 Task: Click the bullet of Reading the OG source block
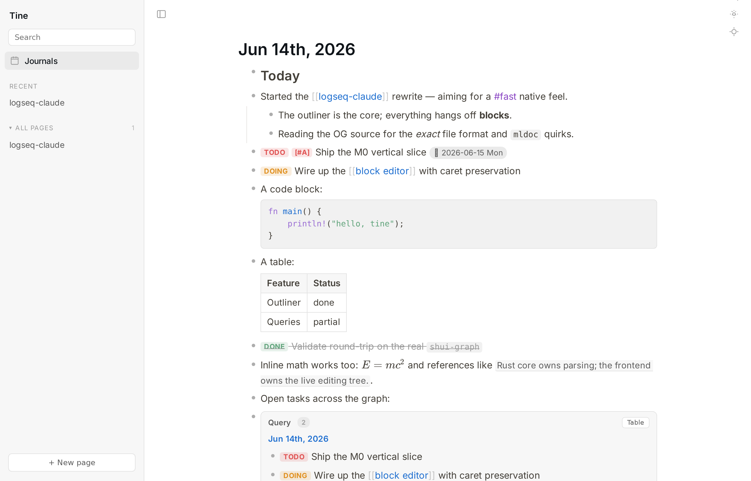[x=271, y=133]
